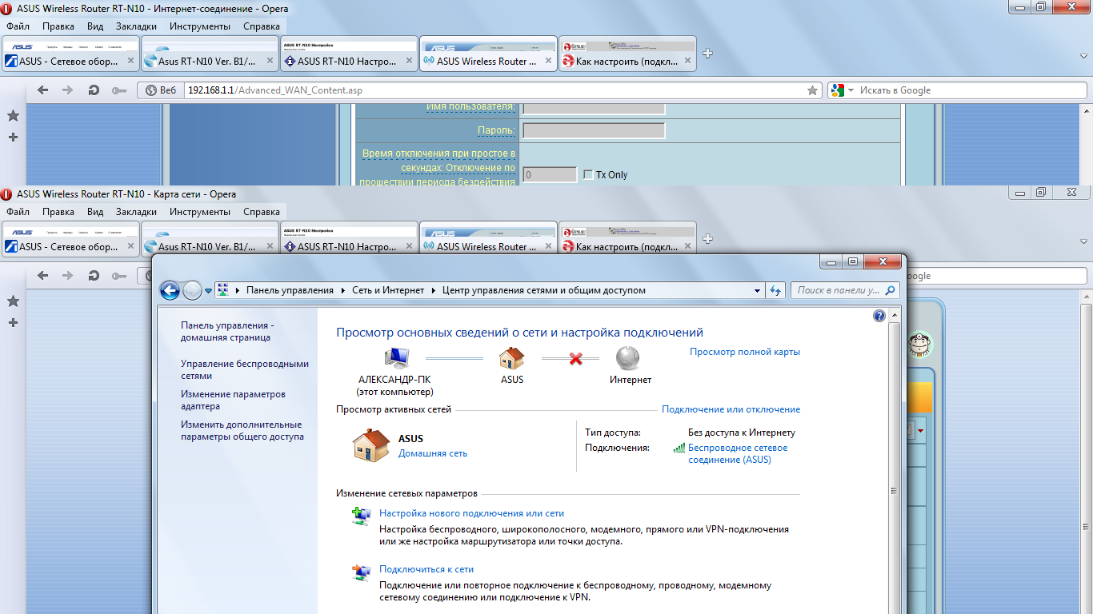Click large house icon beside ASUS active network

point(371,445)
